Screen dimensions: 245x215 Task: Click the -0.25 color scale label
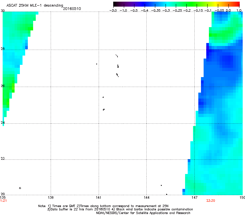pos(177,11)
